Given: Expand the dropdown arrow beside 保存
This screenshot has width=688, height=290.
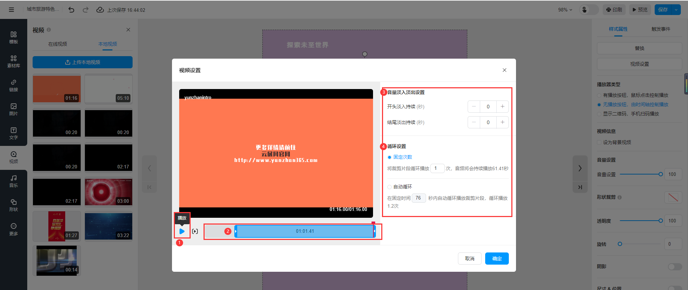Looking at the screenshot, I should [676, 10].
